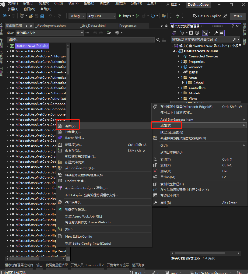This screenshot has width=248, height=274.
Task: Click the collapse all icon in 解决方案资源管理器 toolbar
Action: pyautogui.click(x=191, y=33)
